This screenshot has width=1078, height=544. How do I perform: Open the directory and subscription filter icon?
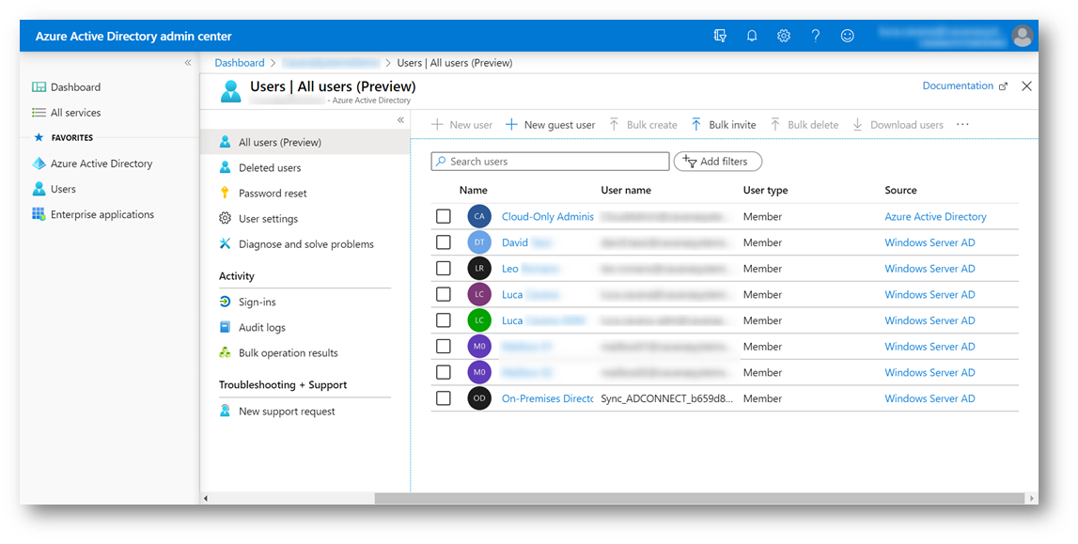[720, 36]
